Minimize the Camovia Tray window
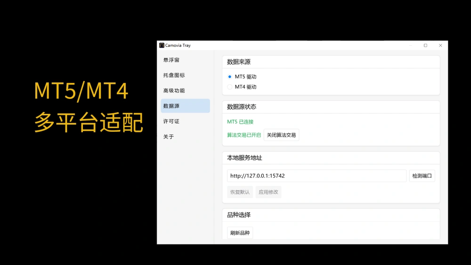The height and width of the screenshot is (265, 471). [411, 45]
